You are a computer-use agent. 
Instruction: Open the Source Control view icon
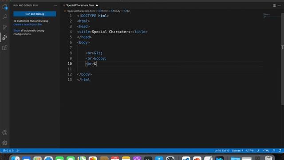coord(5,27)
